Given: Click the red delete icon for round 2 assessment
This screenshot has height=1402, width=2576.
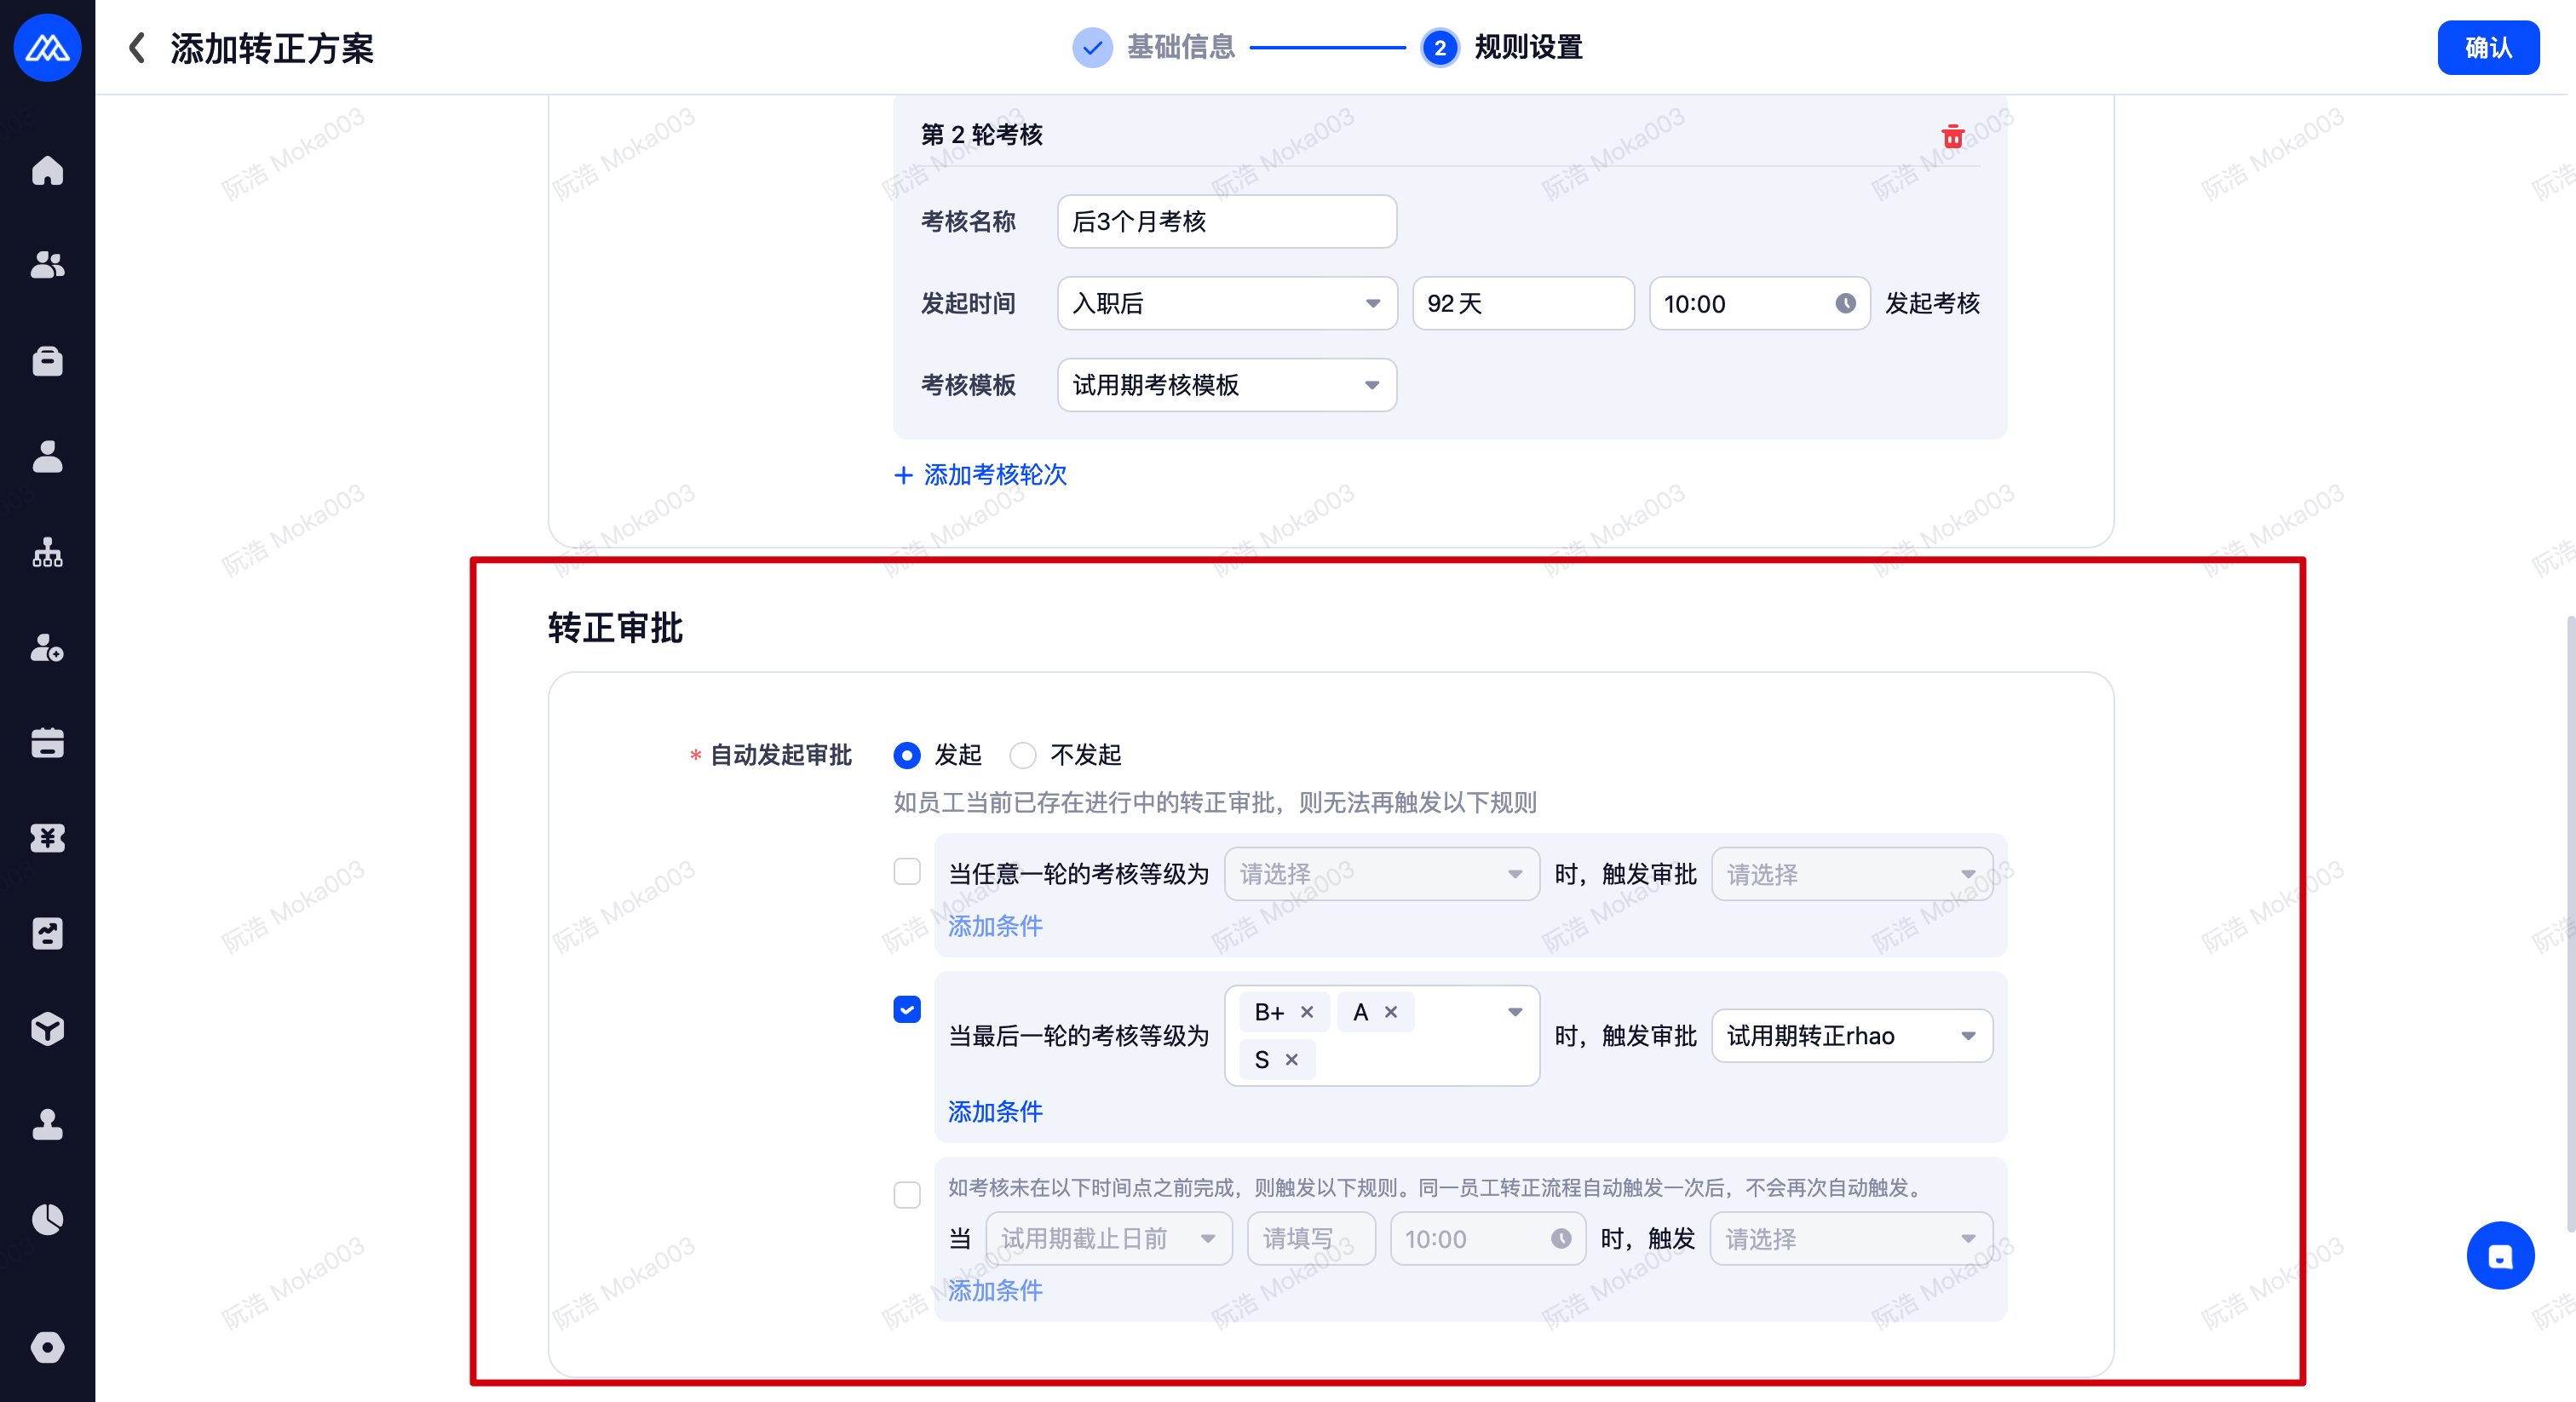Looking at the screenshot, I should pyautogui.click(x=1952, y=136).
